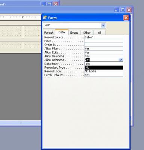
Task: Open the Form object selector dropdown
Action: pos(103,25)
